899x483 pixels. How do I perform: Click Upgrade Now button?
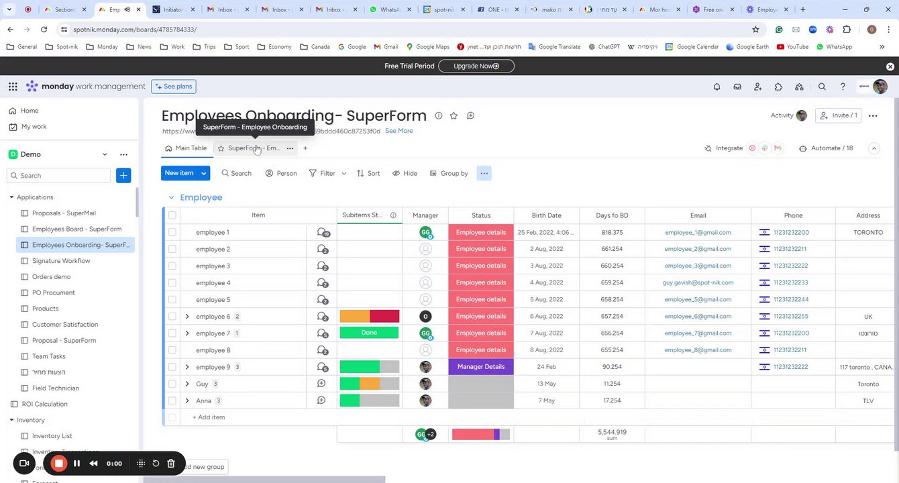(476, 66)
